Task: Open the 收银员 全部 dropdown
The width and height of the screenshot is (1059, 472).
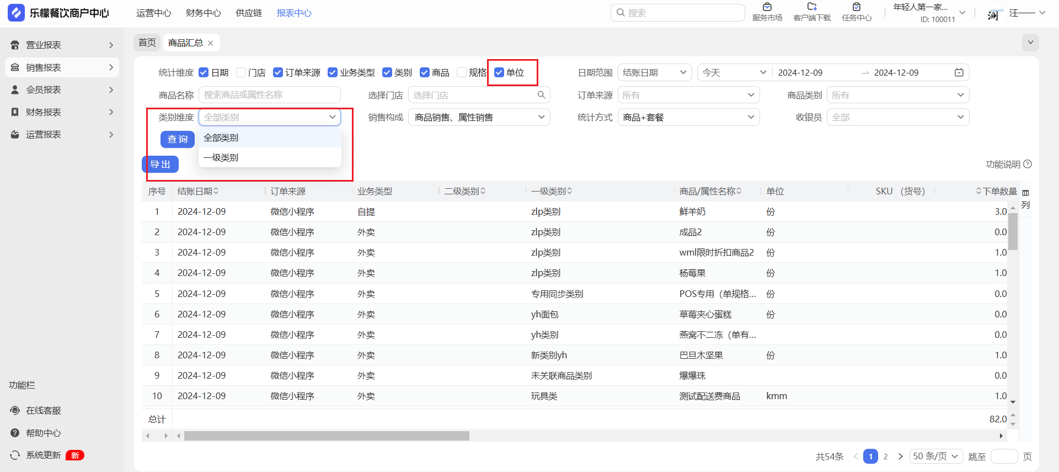Action: (x=898, y=117)
